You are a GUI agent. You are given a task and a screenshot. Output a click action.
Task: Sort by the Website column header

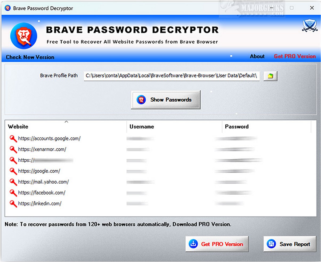[x=66, y=127]
